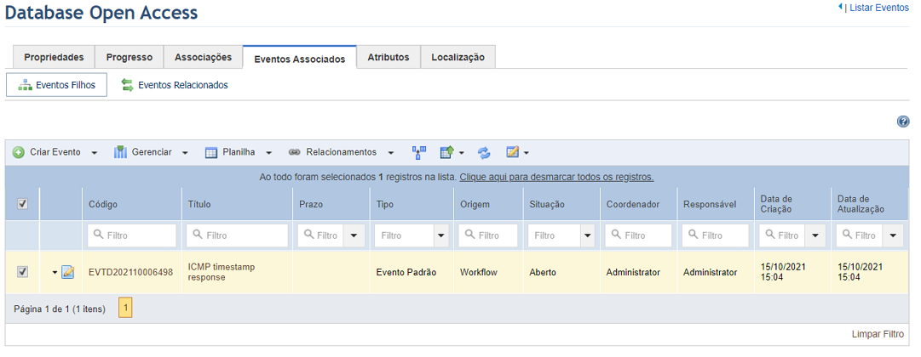Click the Gerenciar toolbar icon
This screenshot has height=357, width=921.
point(120,152)
